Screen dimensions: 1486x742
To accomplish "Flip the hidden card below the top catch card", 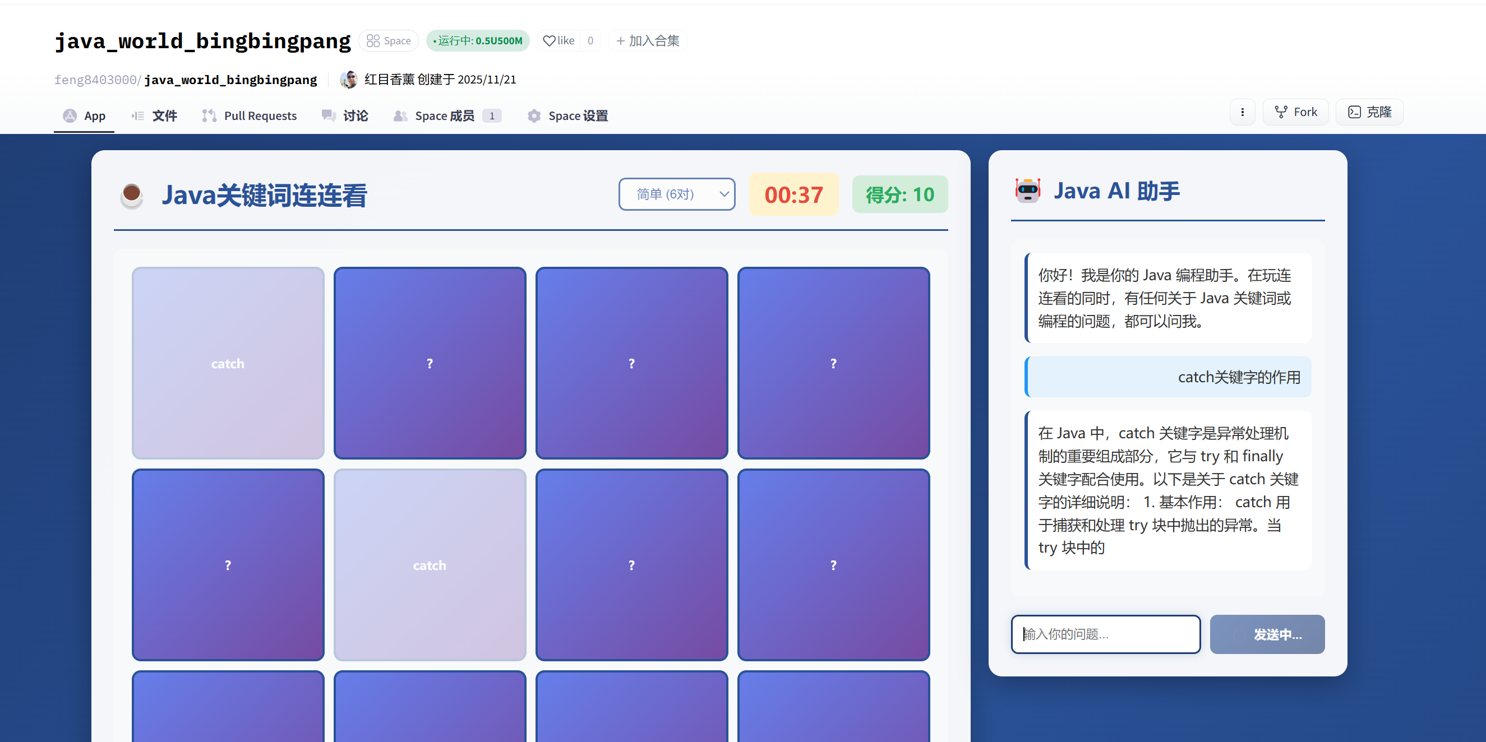I will point(228,565).
